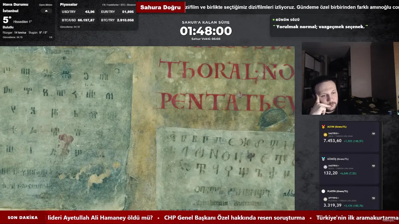Click the manuscript video showing PENTATHEV text
Viewport: 399px width, 224px height.
pyautogui.click(x=147, y=128)
